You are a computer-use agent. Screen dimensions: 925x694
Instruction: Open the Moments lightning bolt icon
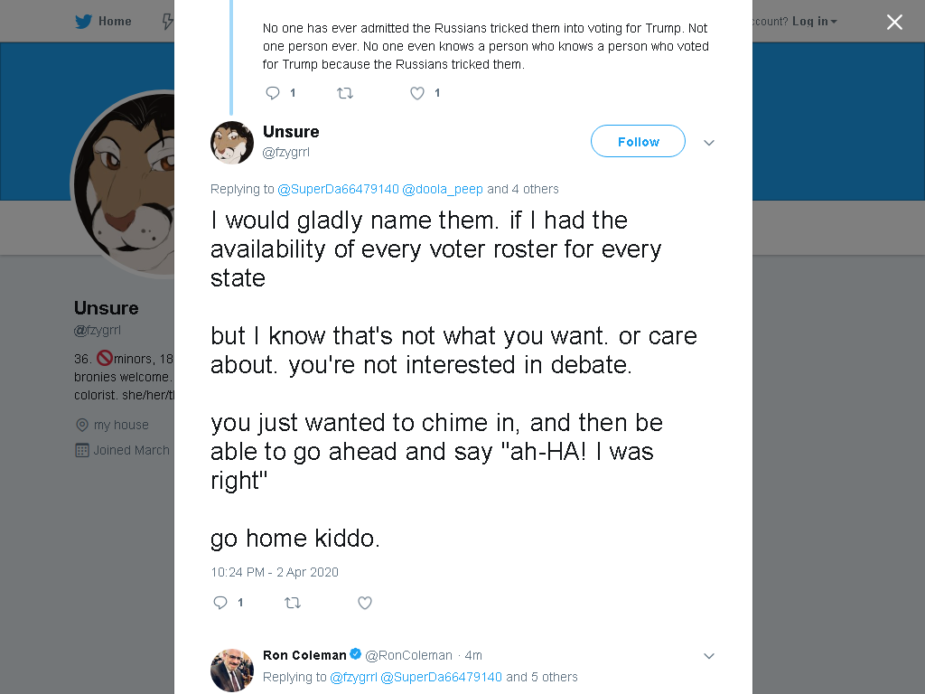click(168, 22)
